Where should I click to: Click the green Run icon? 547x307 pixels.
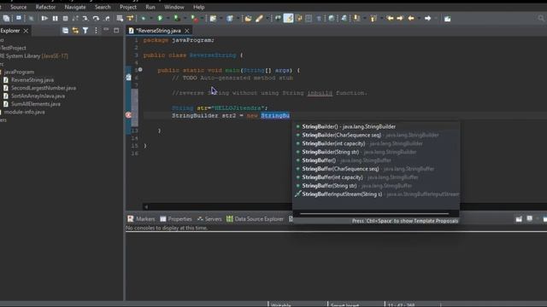click(x=160, y=19)
